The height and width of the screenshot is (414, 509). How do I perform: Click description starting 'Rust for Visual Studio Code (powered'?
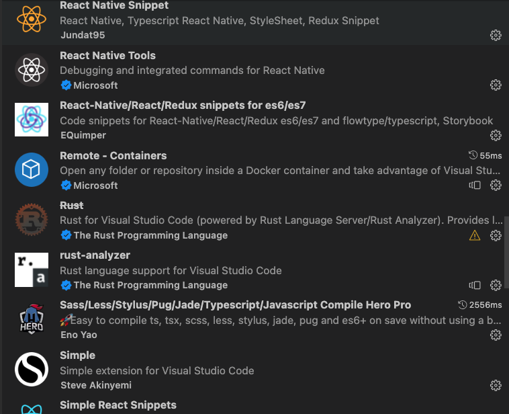[281, 220]
